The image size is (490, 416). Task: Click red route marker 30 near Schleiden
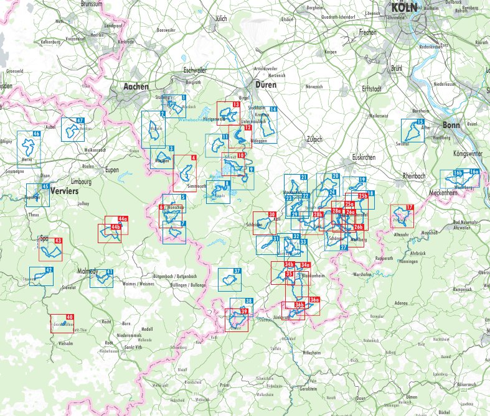(x=265, y=223)
